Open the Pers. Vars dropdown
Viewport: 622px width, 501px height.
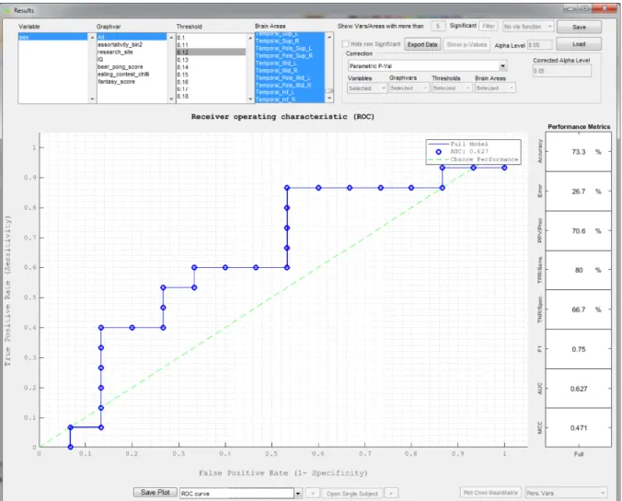566,493
